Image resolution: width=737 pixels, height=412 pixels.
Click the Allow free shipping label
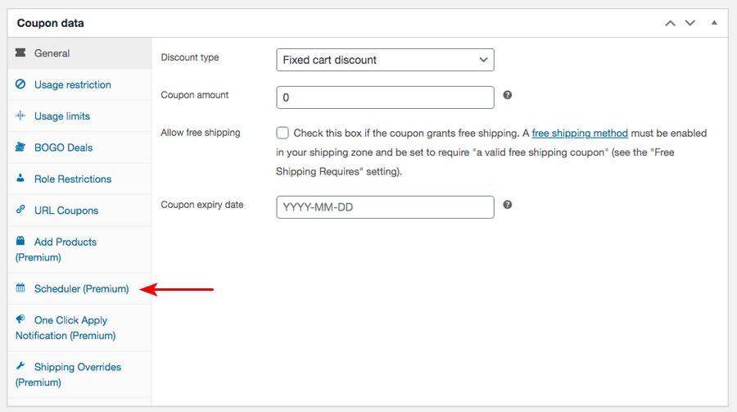click(201, 133)
